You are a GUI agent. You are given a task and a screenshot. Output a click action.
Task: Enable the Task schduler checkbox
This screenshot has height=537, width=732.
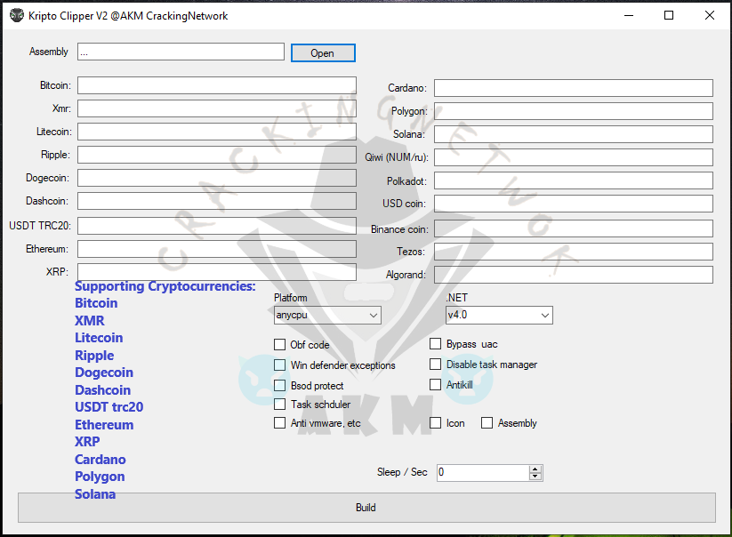point(280,405)
